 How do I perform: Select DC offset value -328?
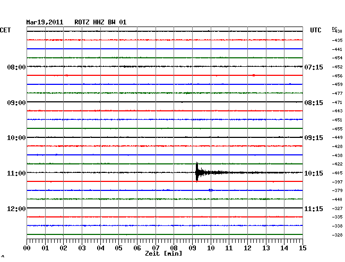[x=337, y=235]
